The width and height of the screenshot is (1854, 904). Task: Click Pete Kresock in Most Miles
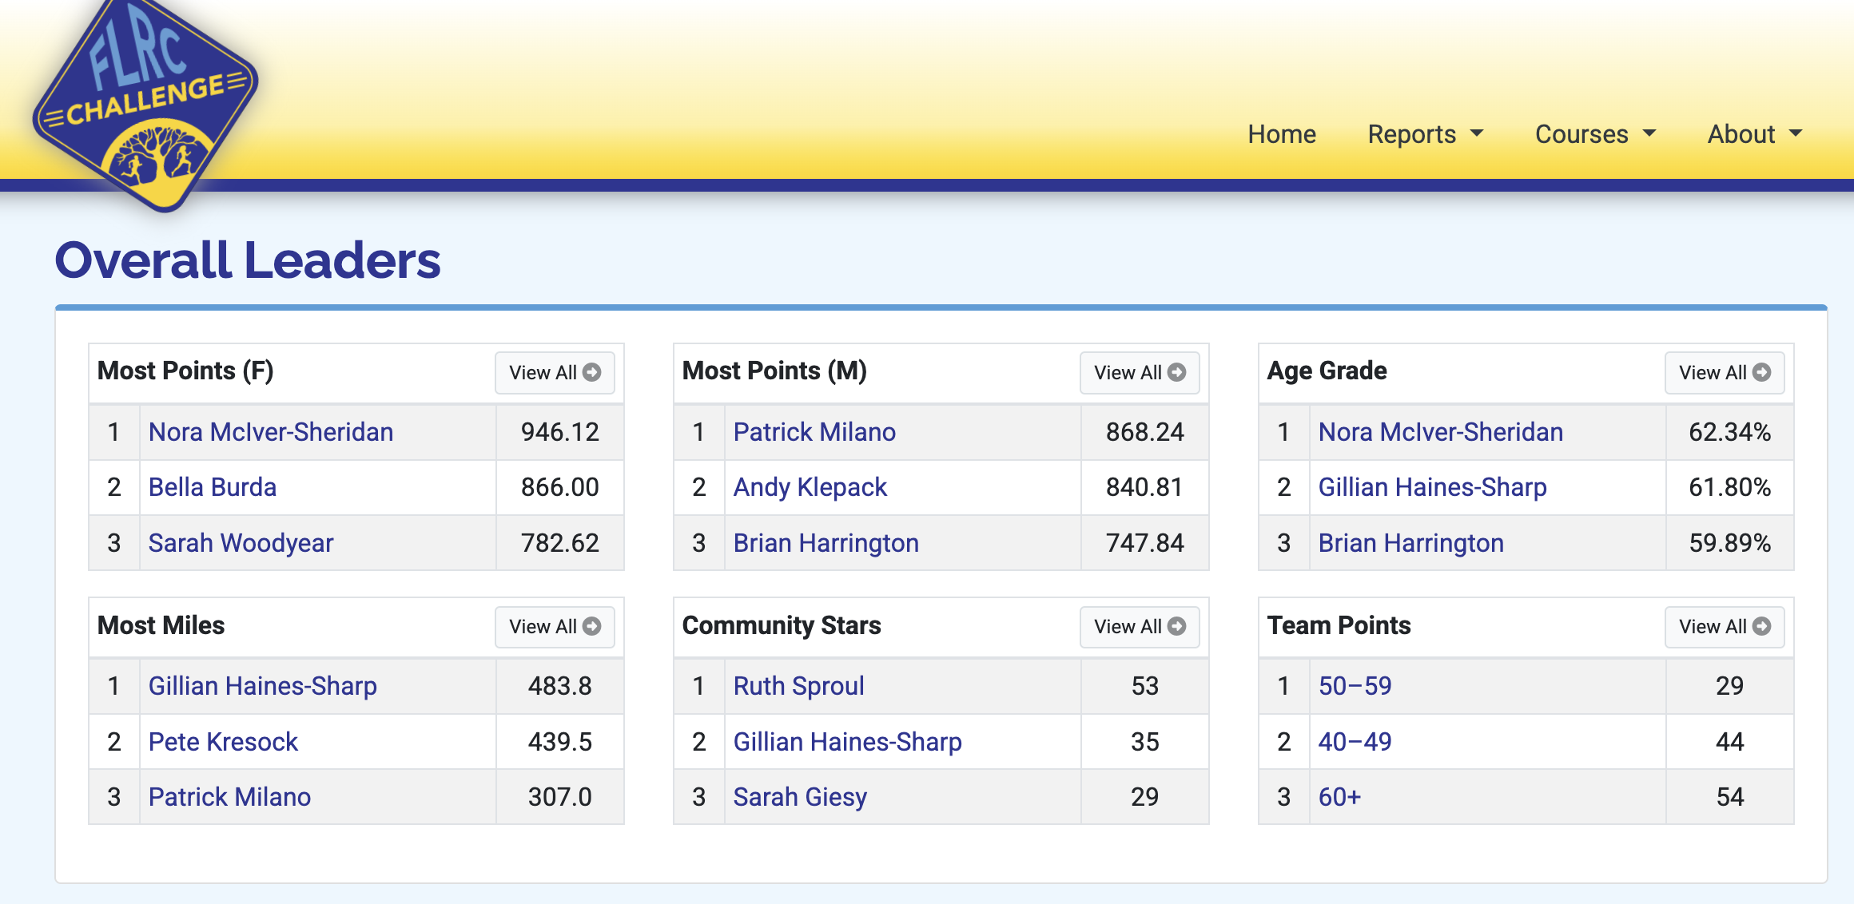(x=223, y=742)
